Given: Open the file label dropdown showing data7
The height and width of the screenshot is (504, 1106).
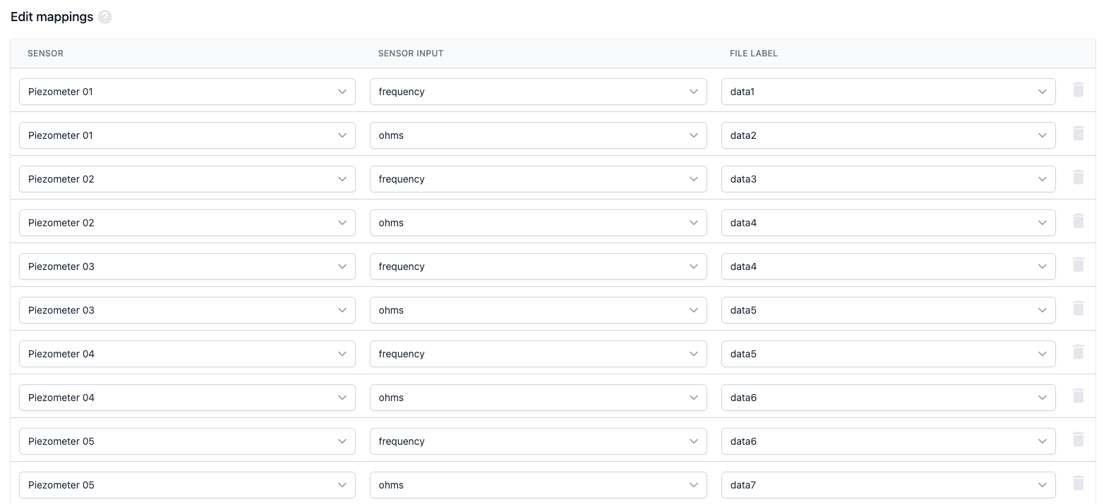Looking at the screenshot, I should pyautogui.click(x=888, y=485).
